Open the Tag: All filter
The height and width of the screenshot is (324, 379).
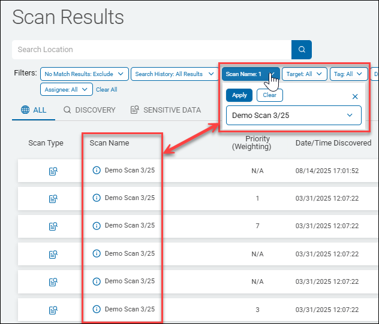pos(348,74)
